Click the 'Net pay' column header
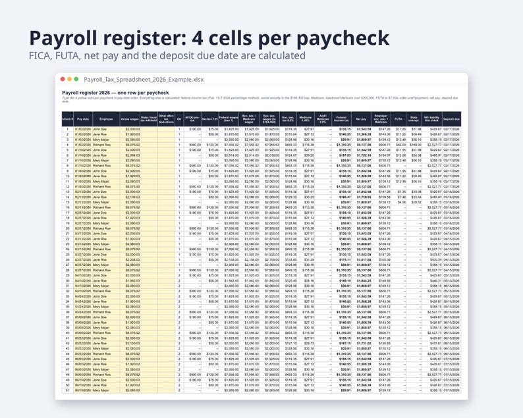523x418 pixels. pos(361,119)
